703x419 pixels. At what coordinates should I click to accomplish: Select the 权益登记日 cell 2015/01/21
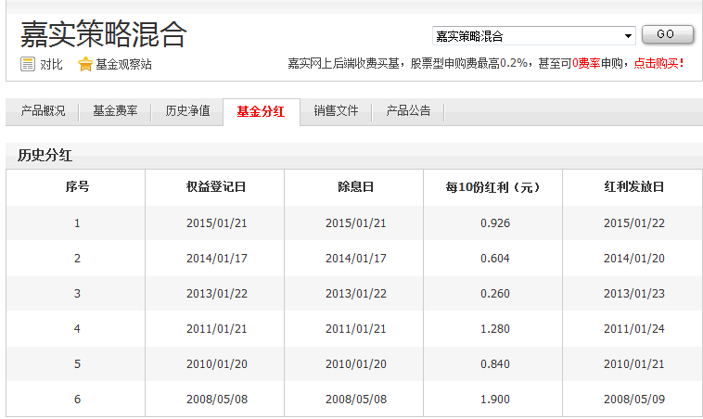[x=216, y=223]
